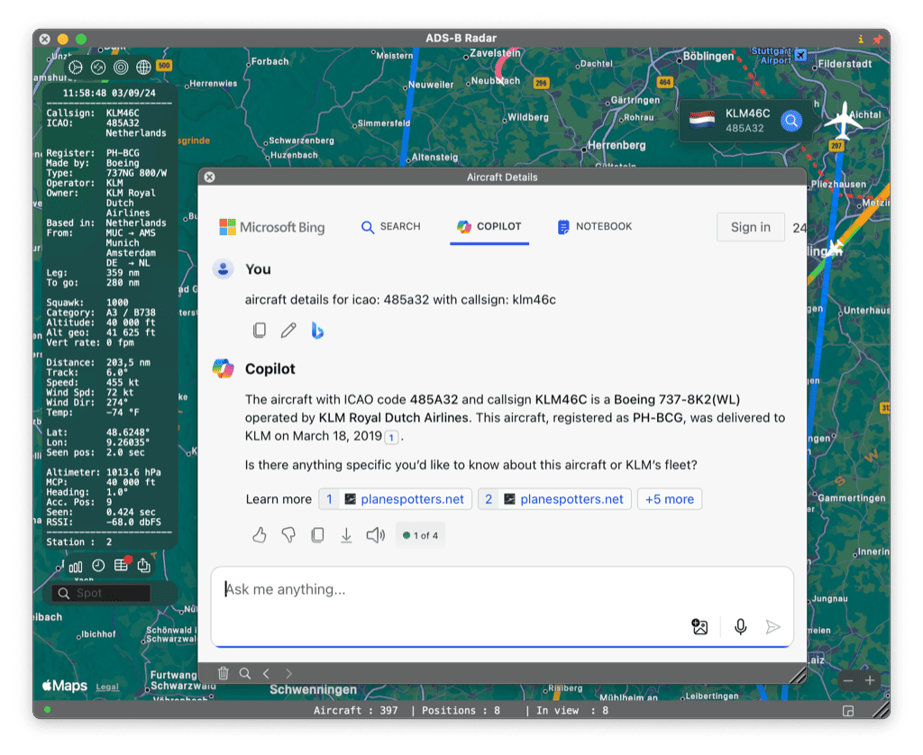The width and height of the screenshot is (923, 755).
Task: Go to next Copilot response with right chevron
Action: (288, 673)
